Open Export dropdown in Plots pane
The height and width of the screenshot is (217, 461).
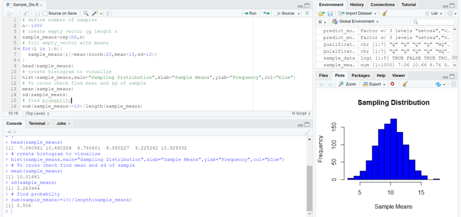374,84
